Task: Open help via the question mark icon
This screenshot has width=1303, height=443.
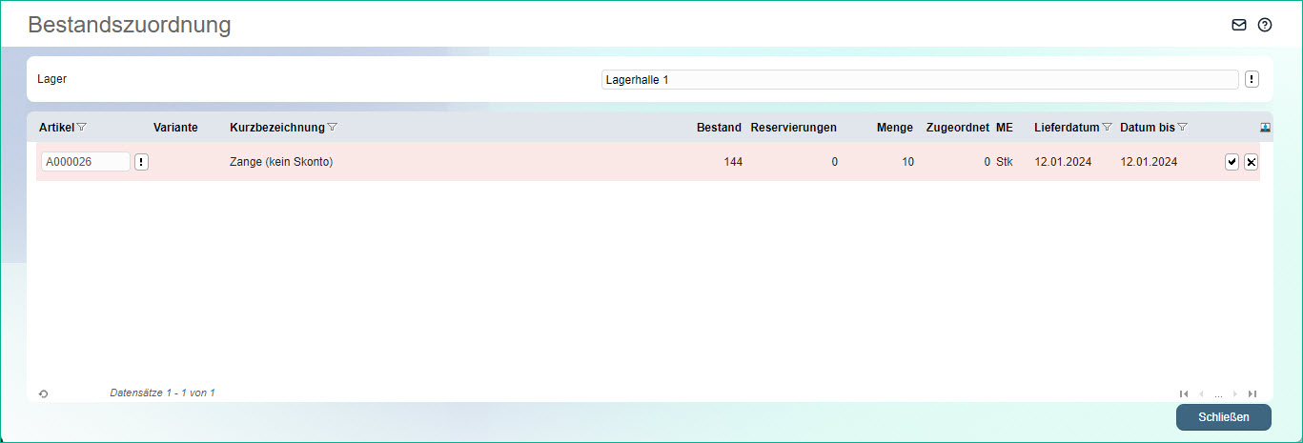Action: click(x=1265, y=25)
